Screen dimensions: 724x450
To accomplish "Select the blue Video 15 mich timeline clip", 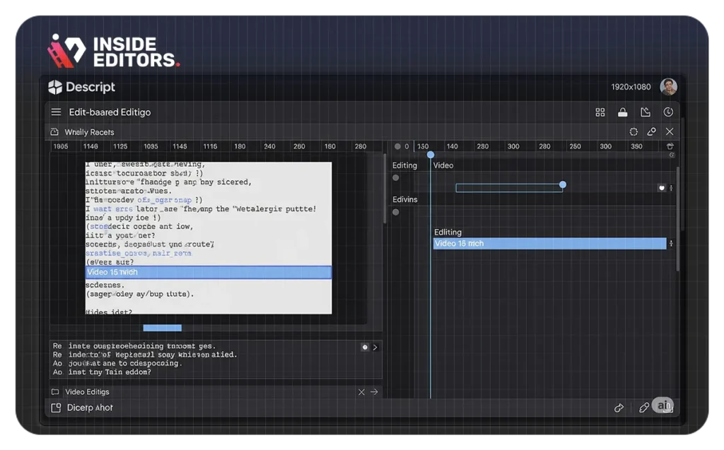I will point(549,243).
